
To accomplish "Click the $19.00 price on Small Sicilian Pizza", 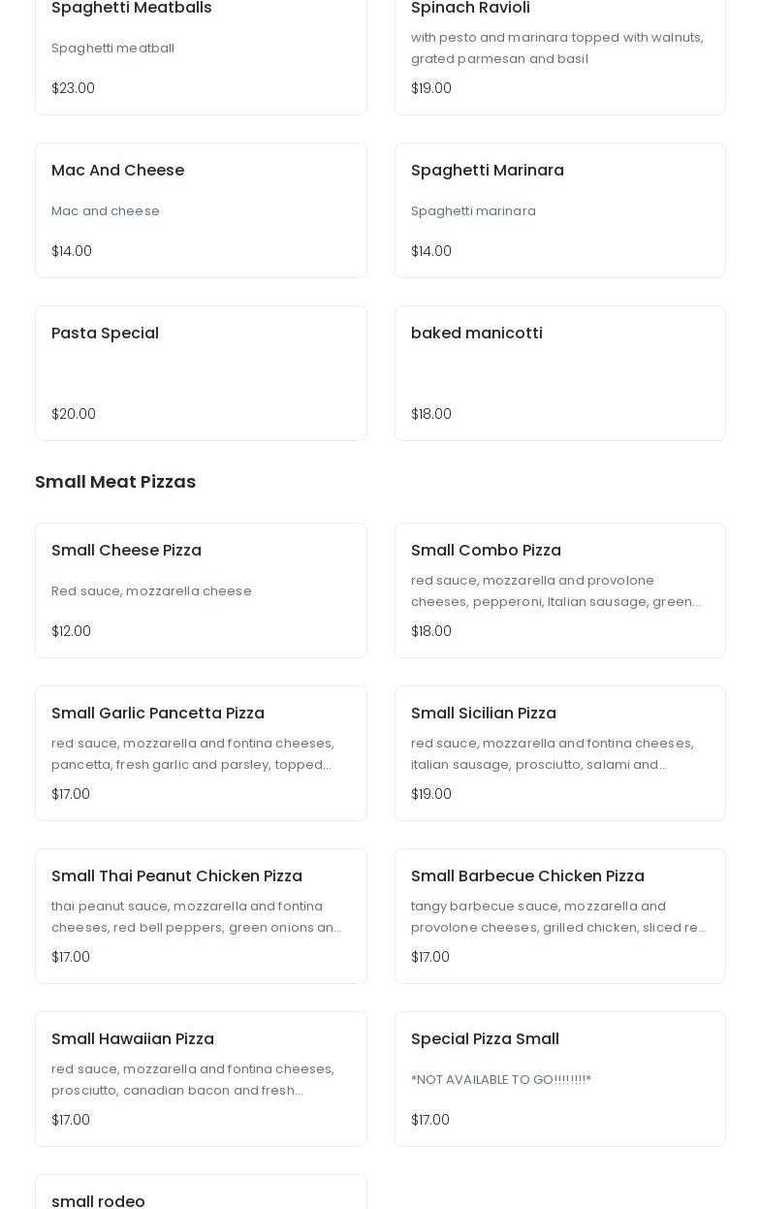I will 431,794.
